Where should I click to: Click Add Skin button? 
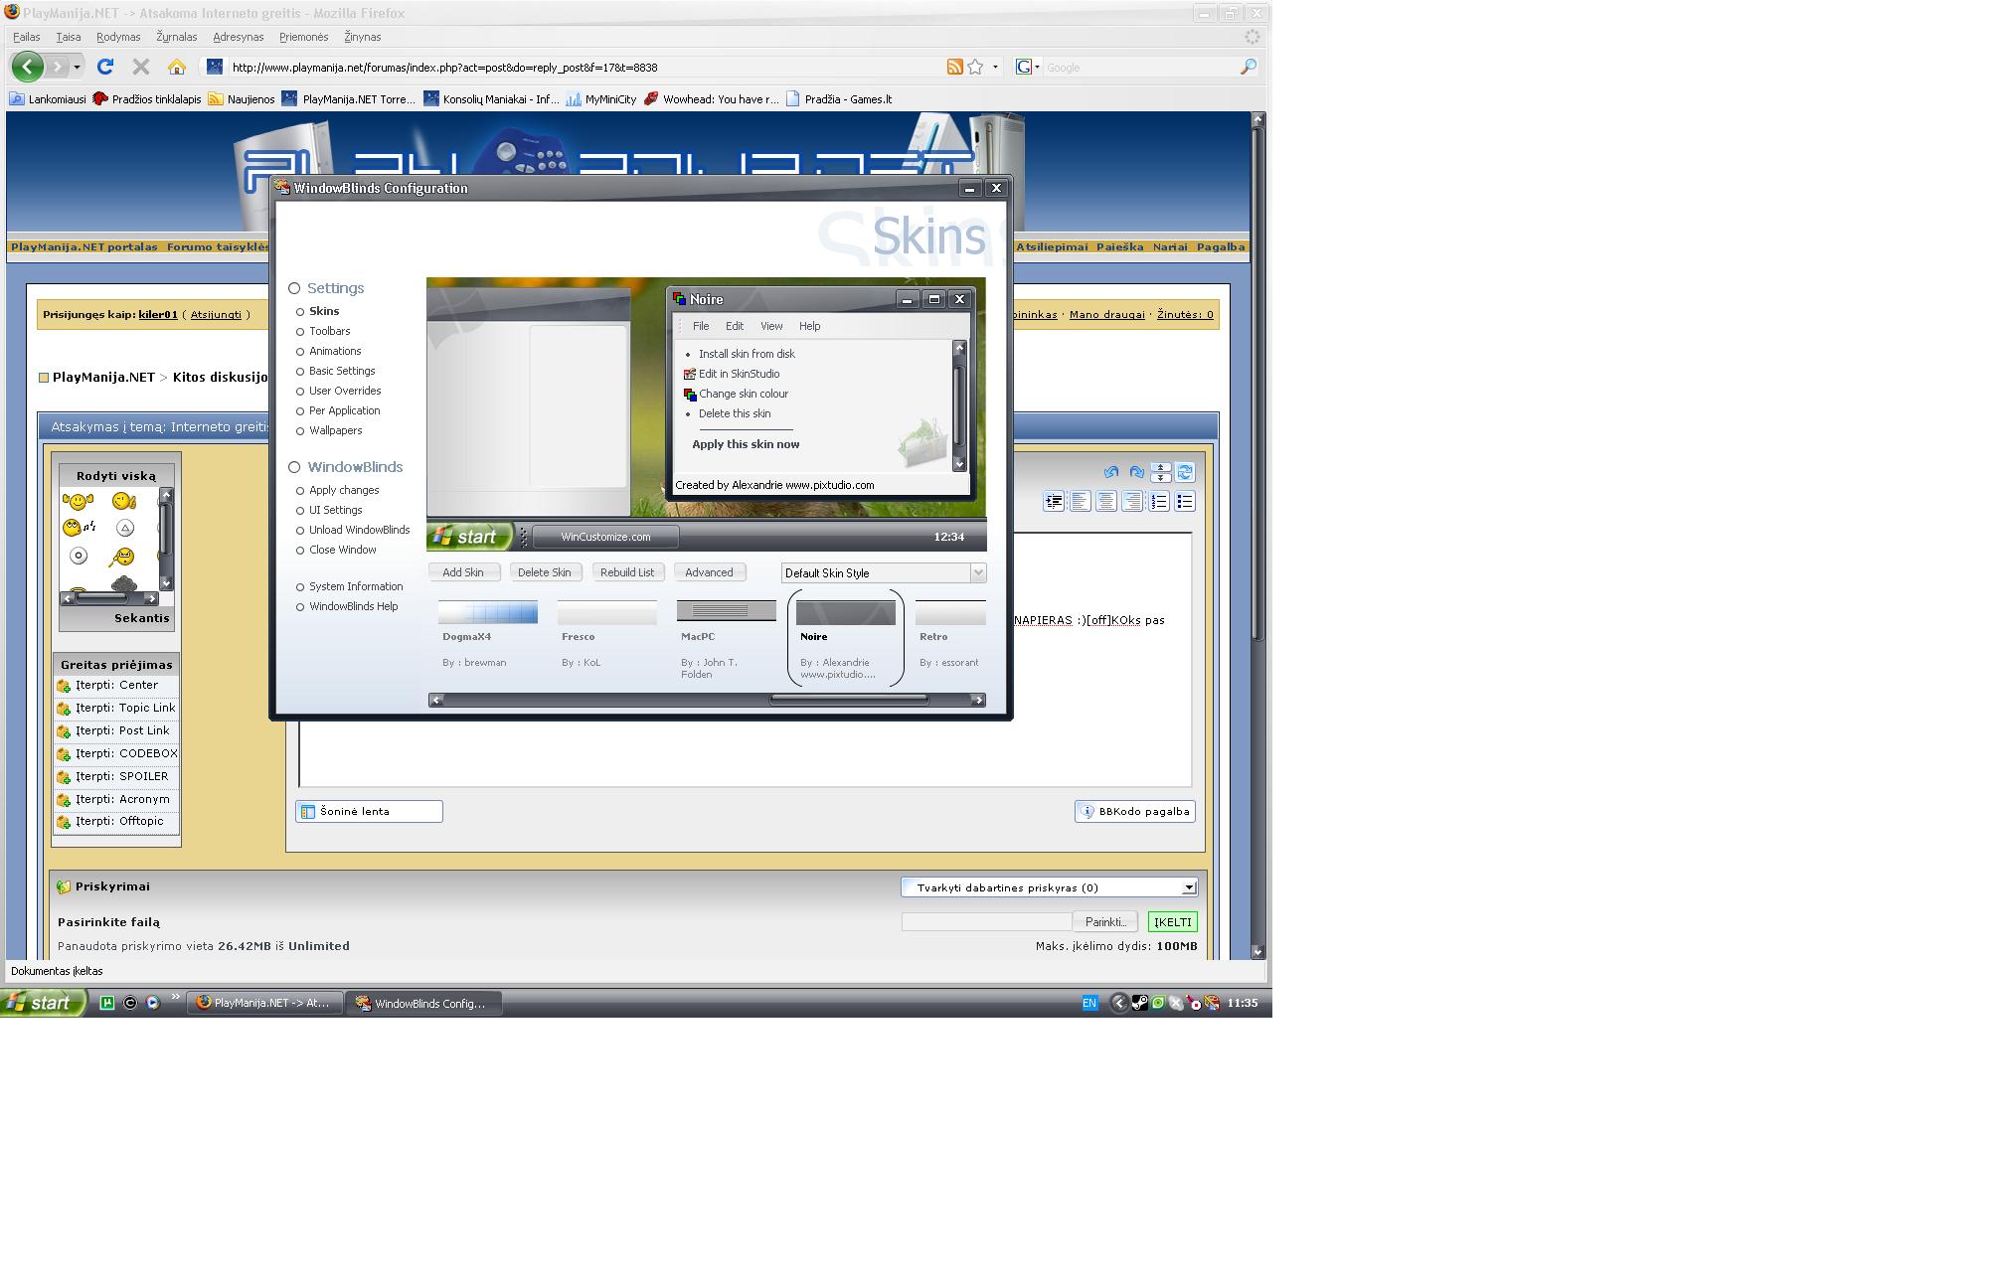[463, 572]
